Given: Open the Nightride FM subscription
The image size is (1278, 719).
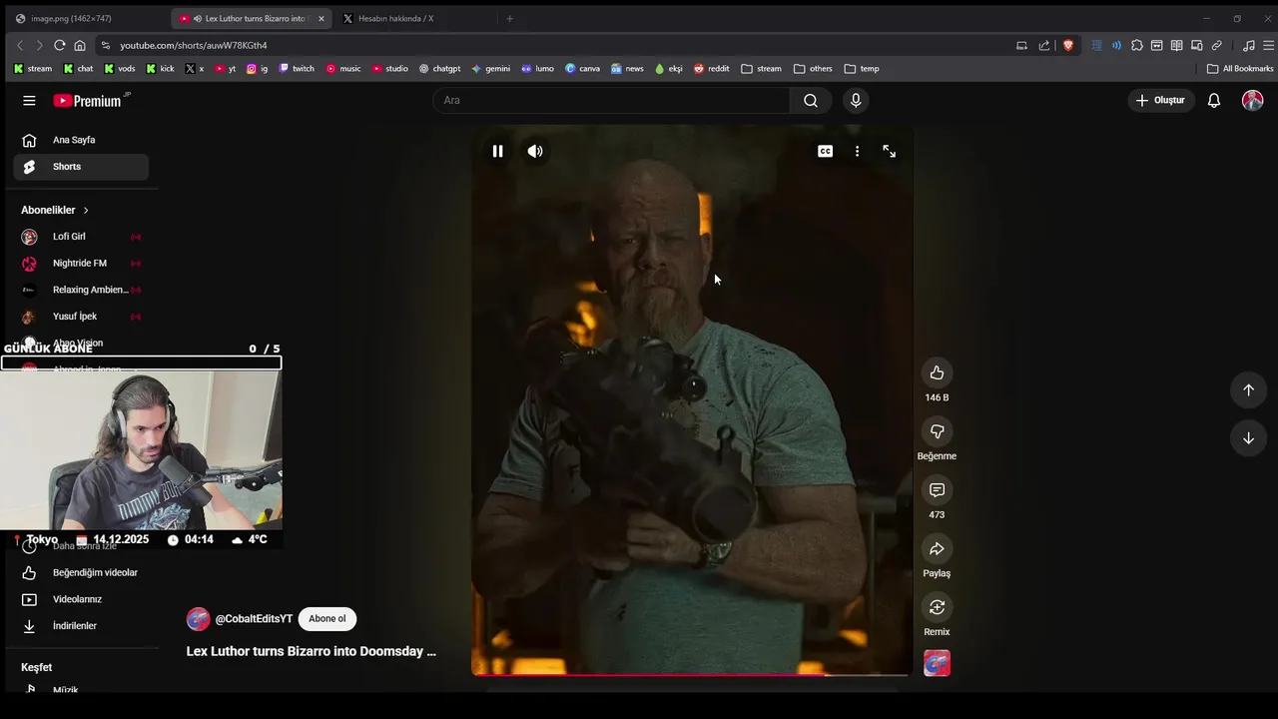Looking at the screenshot, I should 81,264.
